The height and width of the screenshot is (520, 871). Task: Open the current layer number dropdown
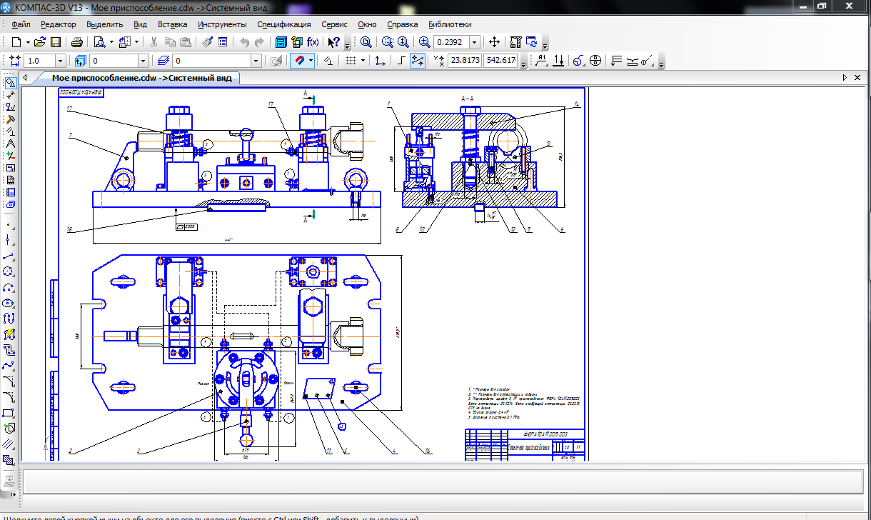[x=256, y=61]
